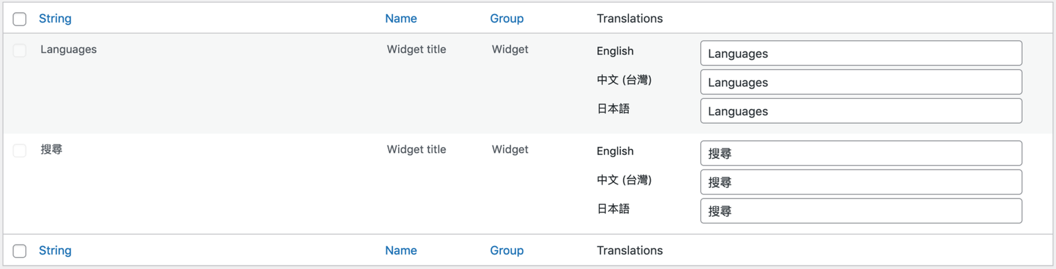Click the Translations column header at top
The height and width of the screenshot is (269, 1056).
pos(629,18)
